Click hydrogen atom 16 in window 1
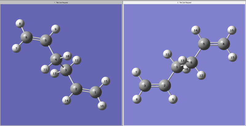This screenshot has height=126, width=246. [x=102, y=106]
